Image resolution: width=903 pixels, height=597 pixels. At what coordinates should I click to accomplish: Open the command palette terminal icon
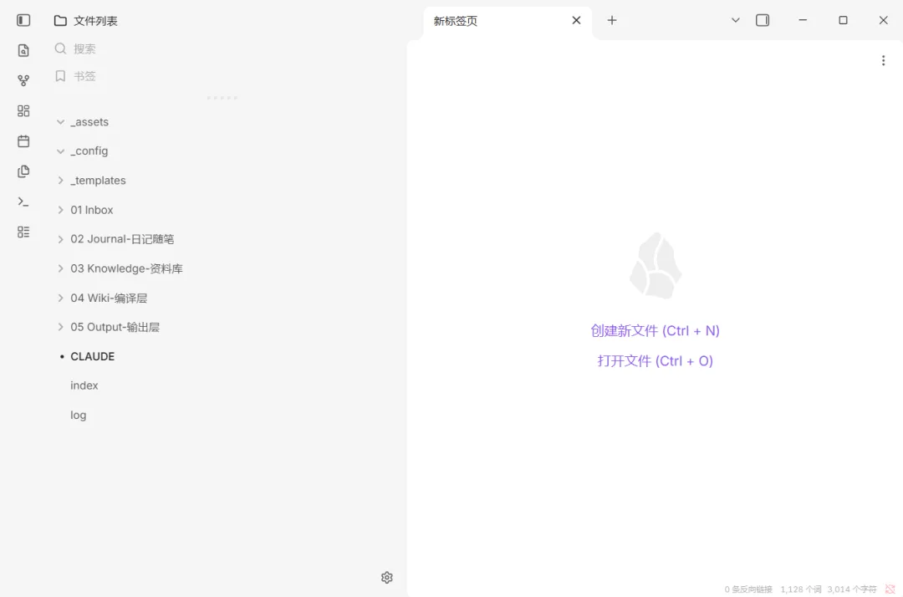(x=23, y=202)
